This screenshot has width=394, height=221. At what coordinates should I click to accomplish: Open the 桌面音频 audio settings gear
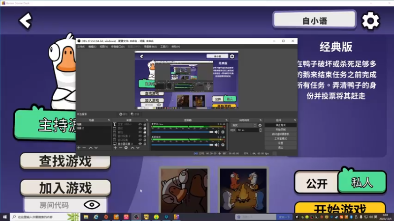click(223, 145)
